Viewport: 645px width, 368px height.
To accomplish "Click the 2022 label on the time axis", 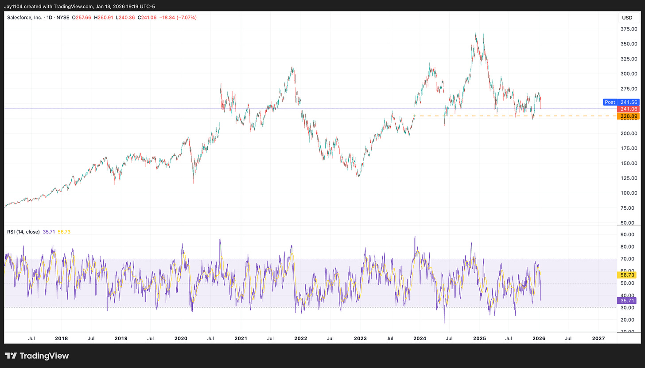I will [300, 338].
